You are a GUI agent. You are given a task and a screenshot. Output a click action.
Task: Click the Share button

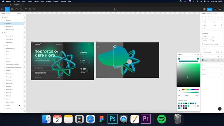[210, 9]
